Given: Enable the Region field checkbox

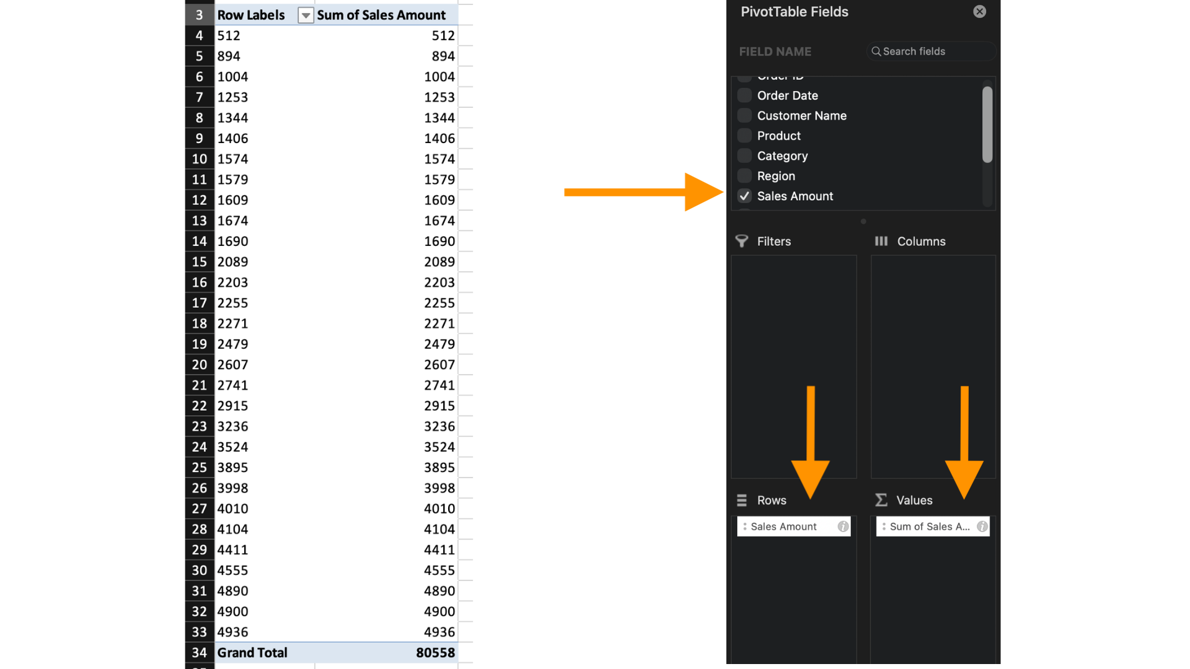Looking at the screenshot, I should (x=744, y=176).
